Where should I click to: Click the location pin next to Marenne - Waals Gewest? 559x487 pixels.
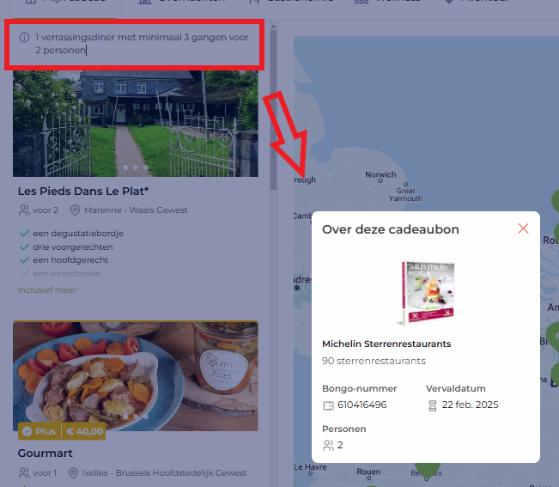[76, 210]
